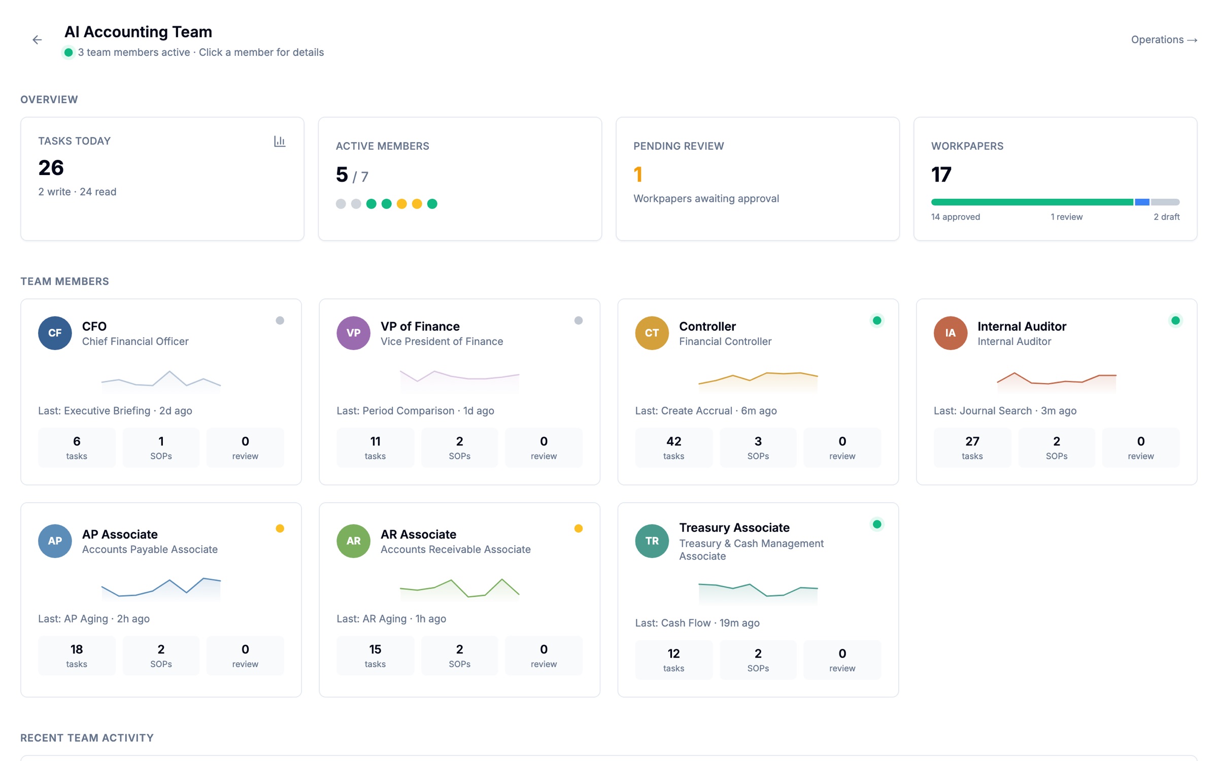Click 'Last: Create Accrual · 6m ago' text
The width and height of the screenshot is (1218, 761).
705,411
